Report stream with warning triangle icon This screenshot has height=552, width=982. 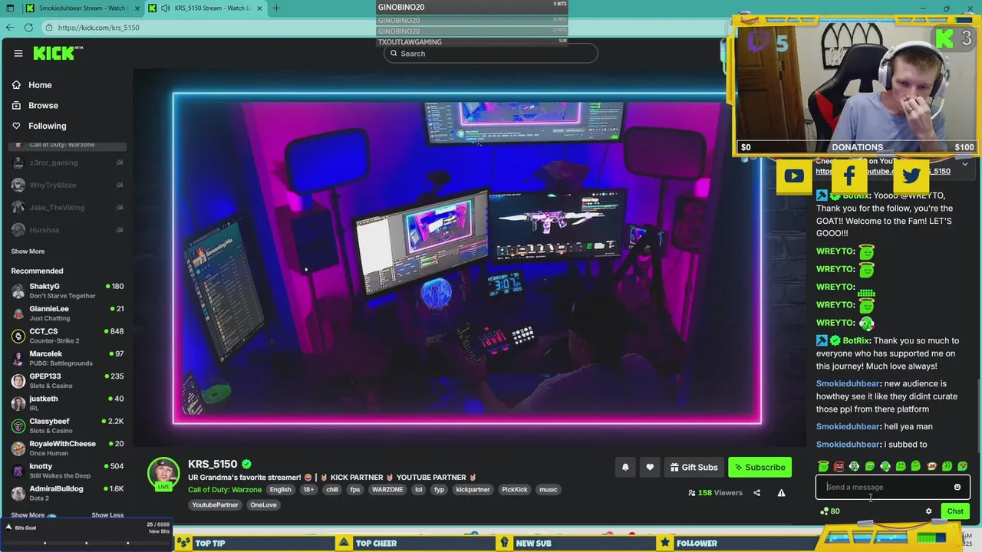781,493
